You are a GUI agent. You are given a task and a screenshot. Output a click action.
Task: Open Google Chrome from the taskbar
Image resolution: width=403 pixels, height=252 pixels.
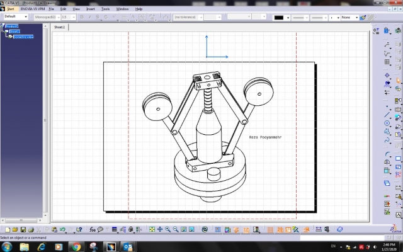click(x=76, y=247)
